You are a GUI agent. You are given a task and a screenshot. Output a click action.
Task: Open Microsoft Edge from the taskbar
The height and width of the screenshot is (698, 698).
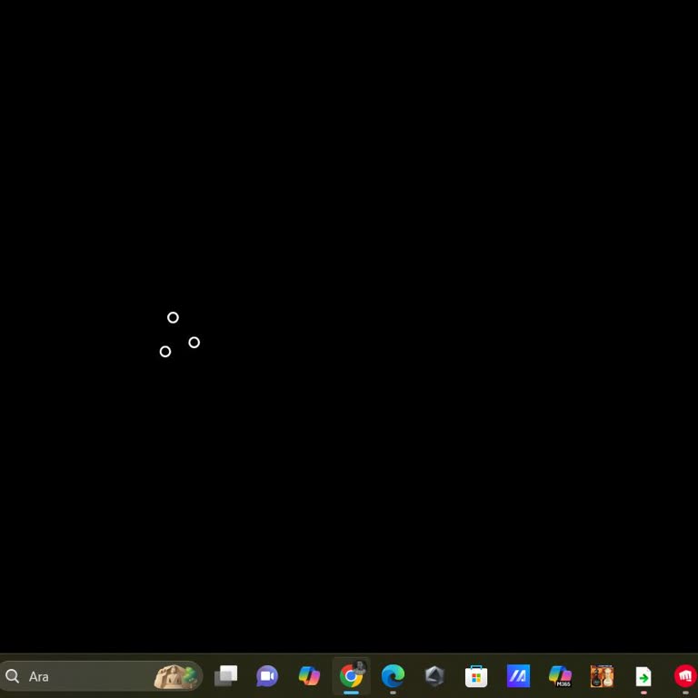393,676
